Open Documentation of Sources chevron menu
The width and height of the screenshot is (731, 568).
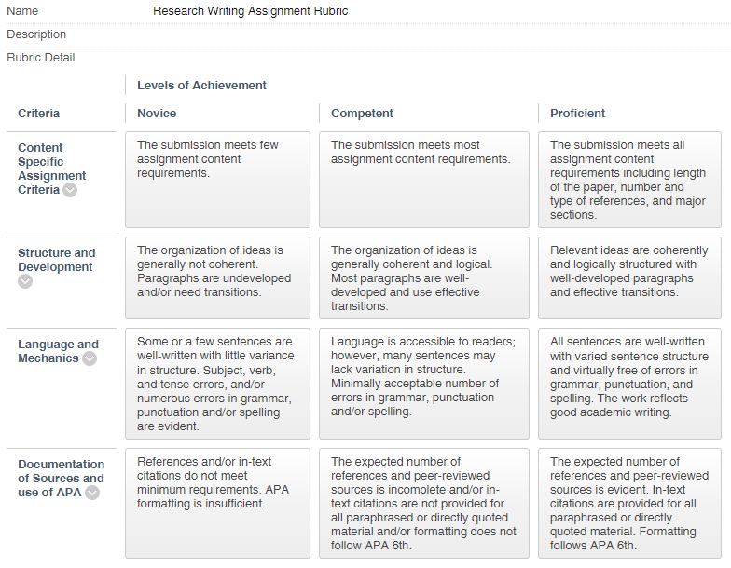92,493
